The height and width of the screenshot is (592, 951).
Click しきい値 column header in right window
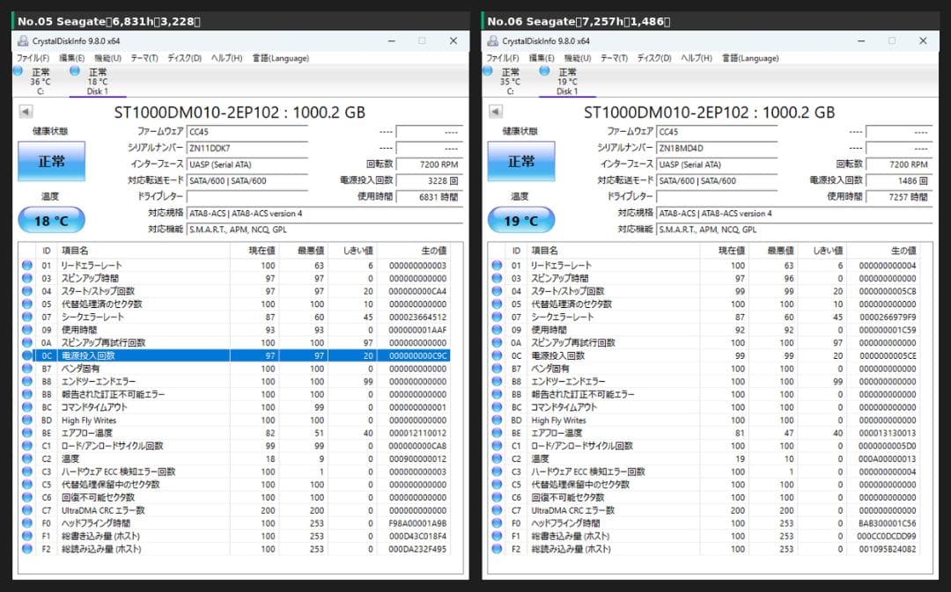click(x=822, y=250)
